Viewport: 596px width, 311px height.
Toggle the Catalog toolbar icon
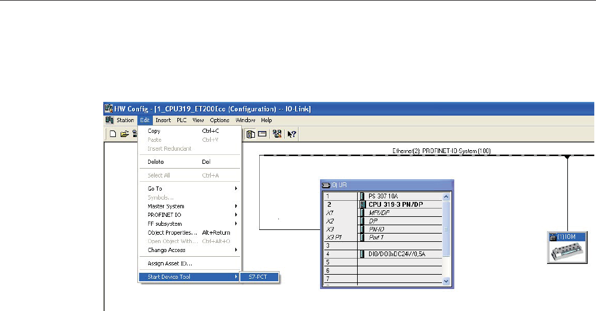250,134
